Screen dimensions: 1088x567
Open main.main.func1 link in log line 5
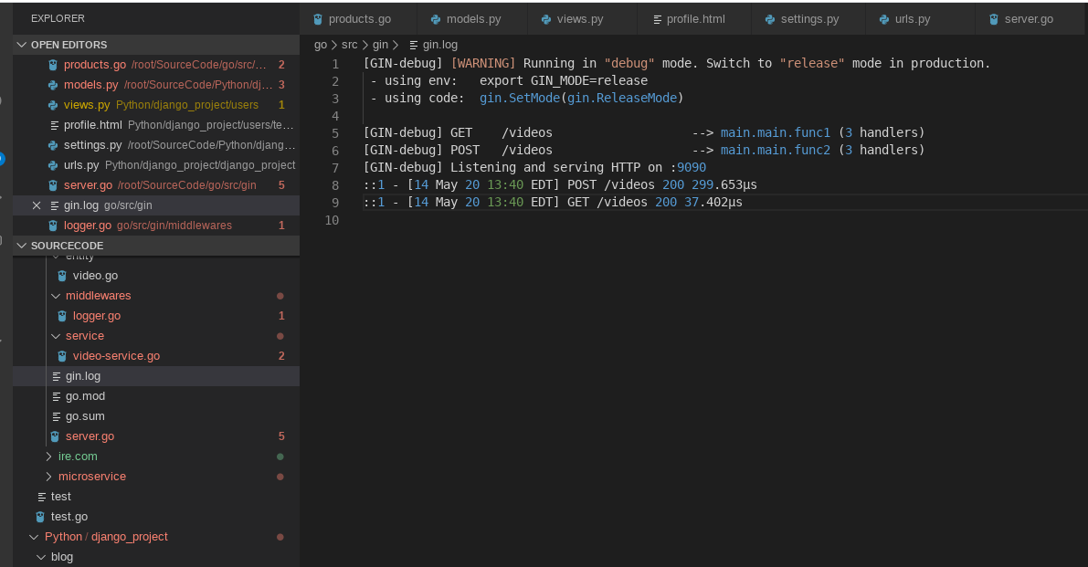pos(776,132)
